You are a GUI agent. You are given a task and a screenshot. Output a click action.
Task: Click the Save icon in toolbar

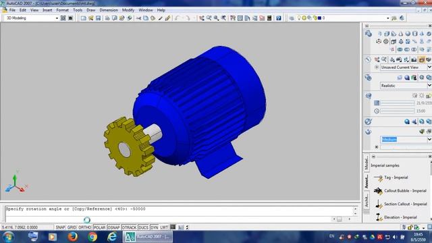tap(98, 18)
